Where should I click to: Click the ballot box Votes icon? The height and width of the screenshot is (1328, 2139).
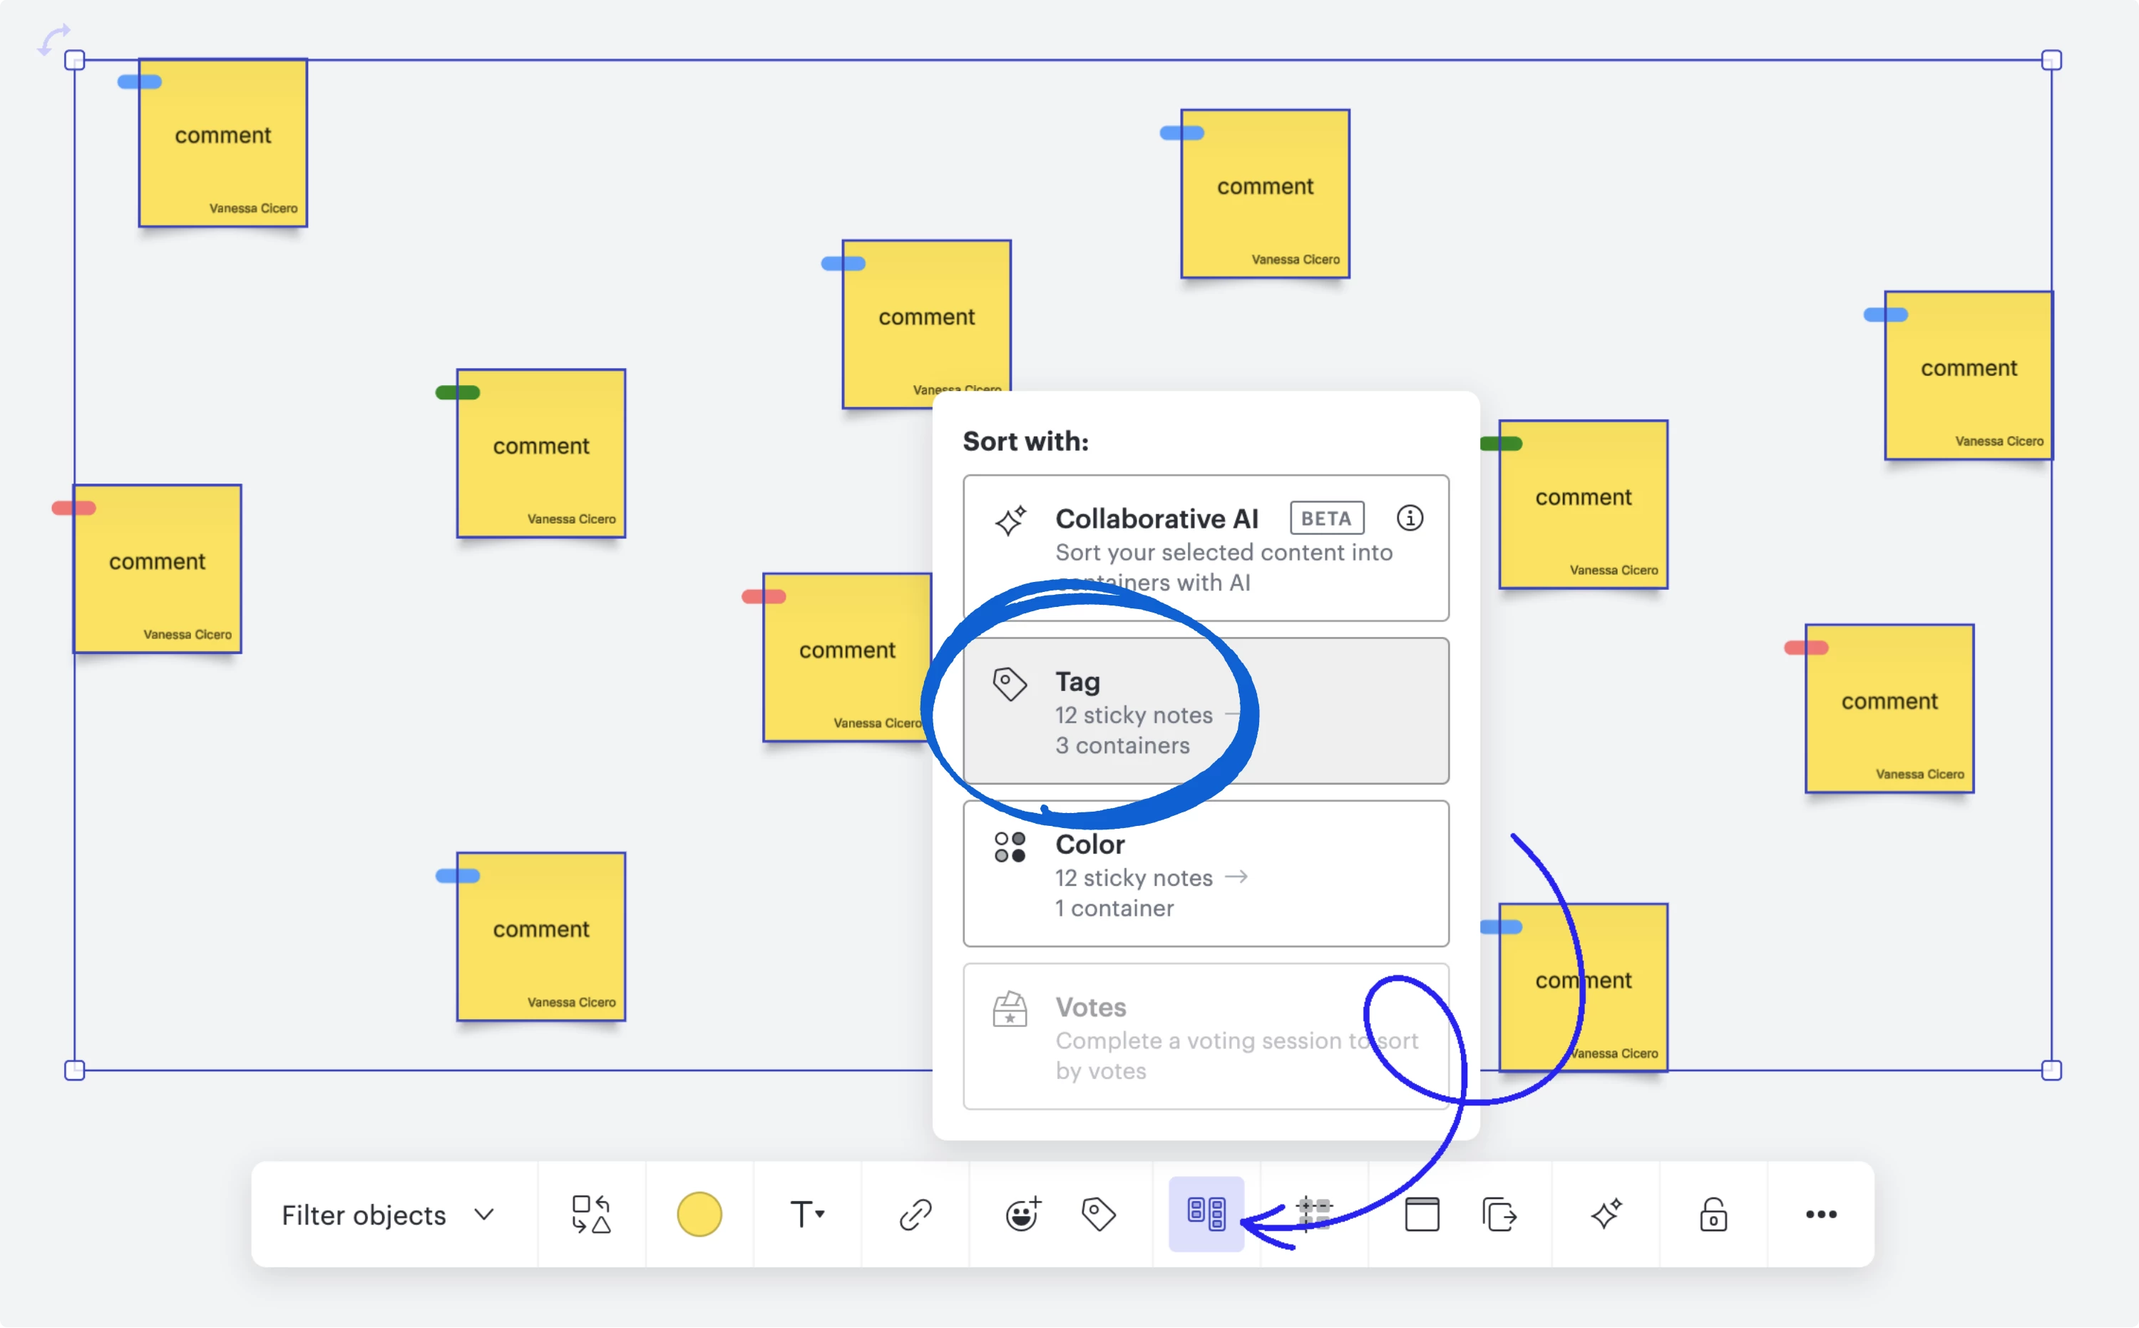1010,1009
